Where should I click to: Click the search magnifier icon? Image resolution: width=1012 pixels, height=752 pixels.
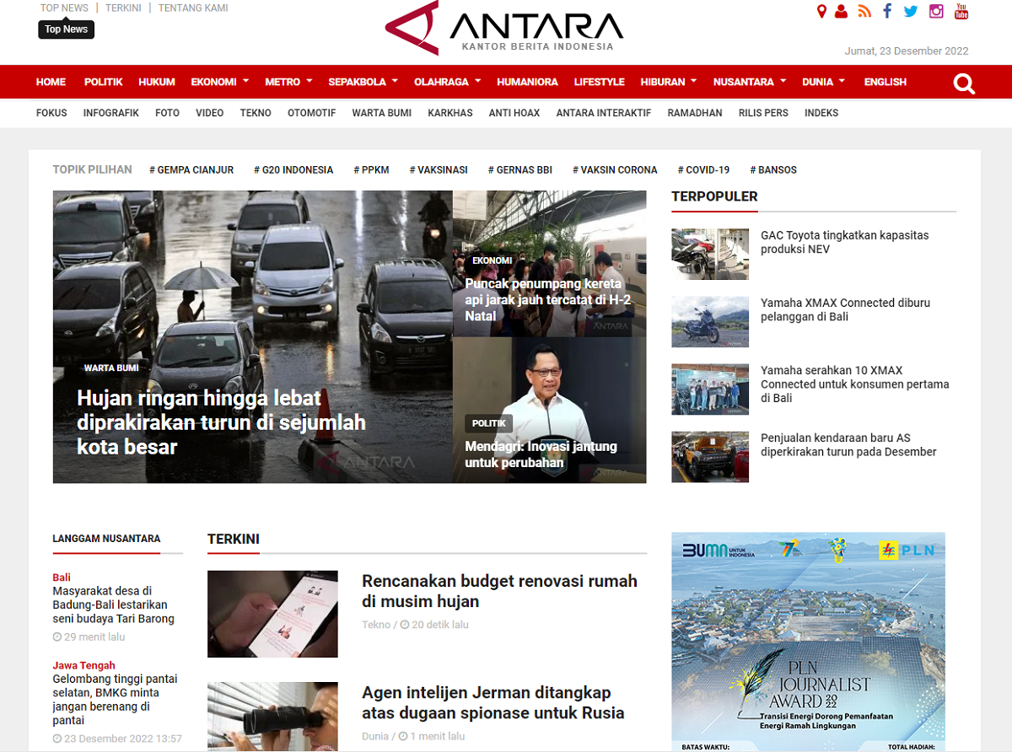tap(964, 83)
